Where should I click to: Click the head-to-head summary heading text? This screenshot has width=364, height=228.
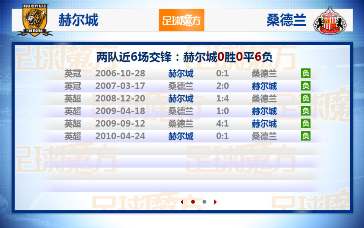(x=184, y=58)
